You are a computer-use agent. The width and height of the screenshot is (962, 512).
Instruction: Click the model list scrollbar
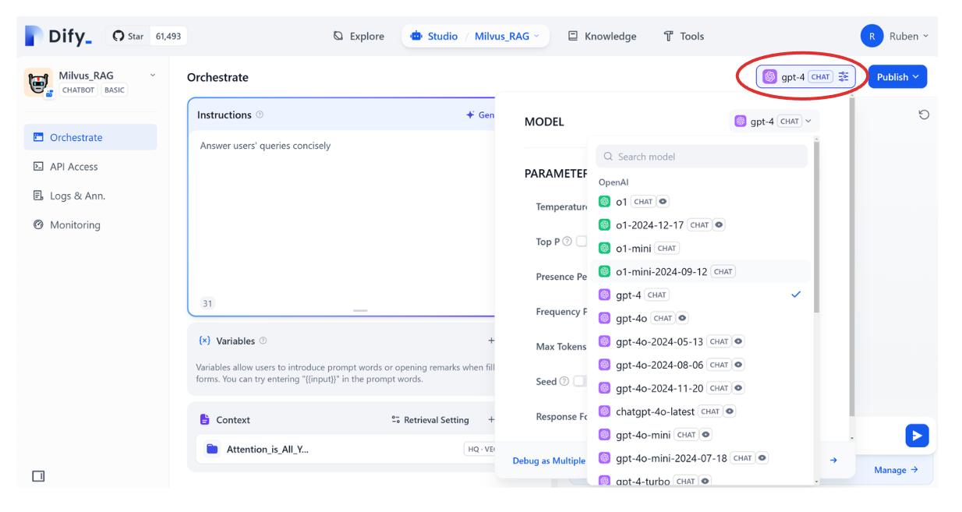pyautogui.click(x=816, y=226)
